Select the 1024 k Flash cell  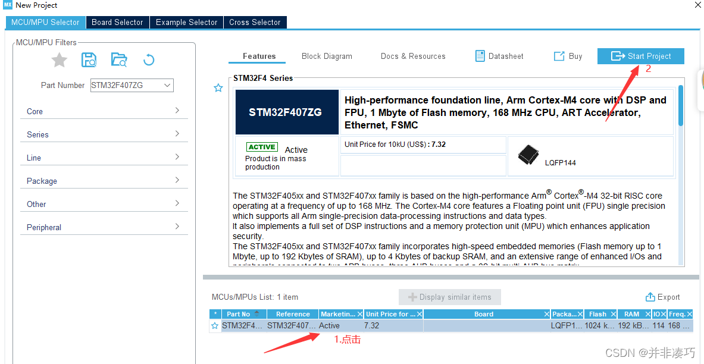[601, 326]
